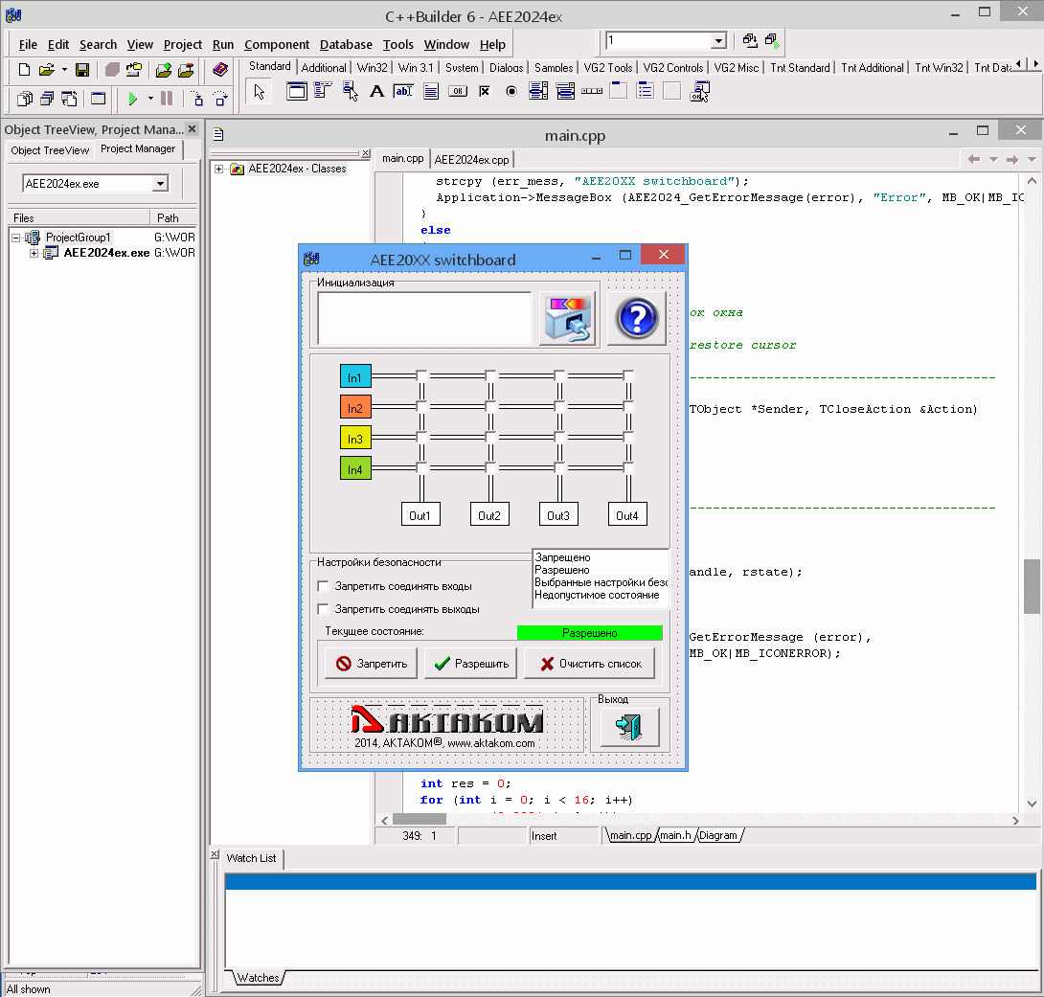The width and height of the screenshot is (1044, 997).
Task: Pick the RadioButton component in palette
Action: click(x=511, y=91)
